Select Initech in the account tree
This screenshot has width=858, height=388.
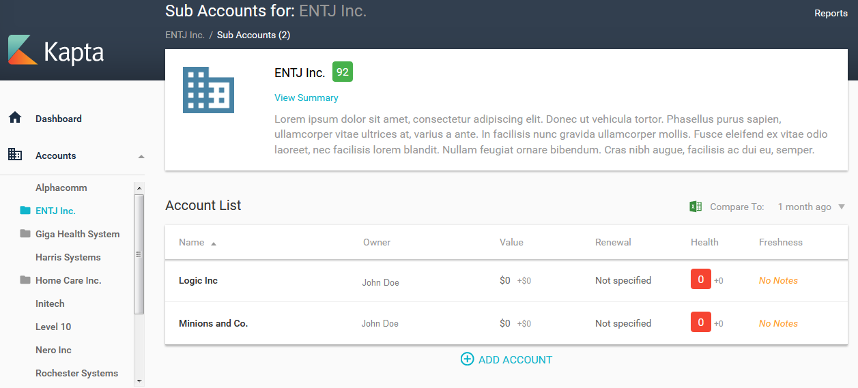50,303
